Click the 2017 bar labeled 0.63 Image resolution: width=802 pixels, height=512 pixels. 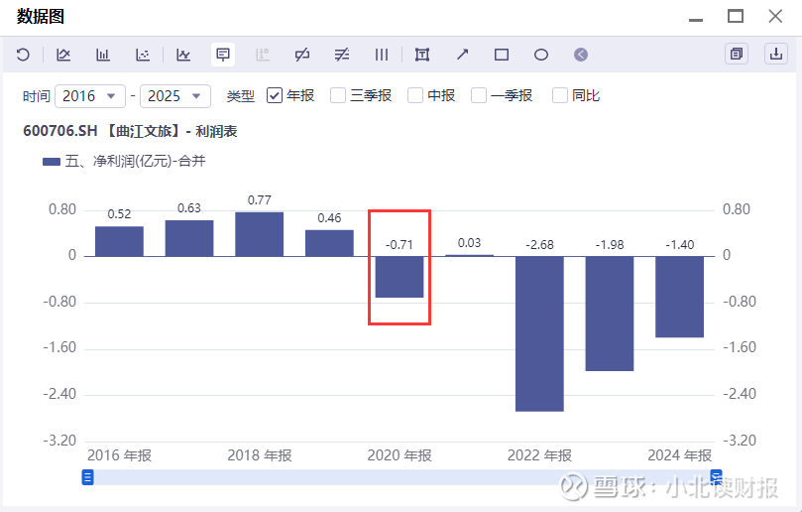coord(189,238)
